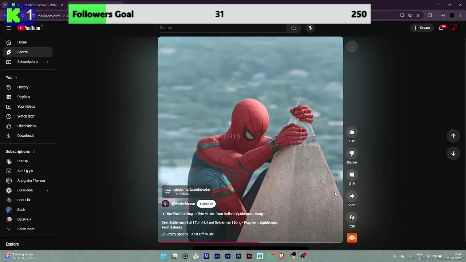Viewport: 466px width, 262px height.
Task: Launch Premiere Pro from the taskbar
Action: [x=228, y=256]
